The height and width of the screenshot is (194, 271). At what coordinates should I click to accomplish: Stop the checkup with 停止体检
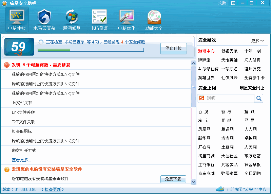[174, 48]
